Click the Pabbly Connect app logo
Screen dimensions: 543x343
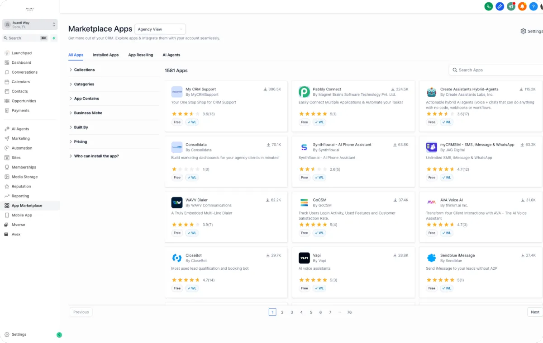304,92
